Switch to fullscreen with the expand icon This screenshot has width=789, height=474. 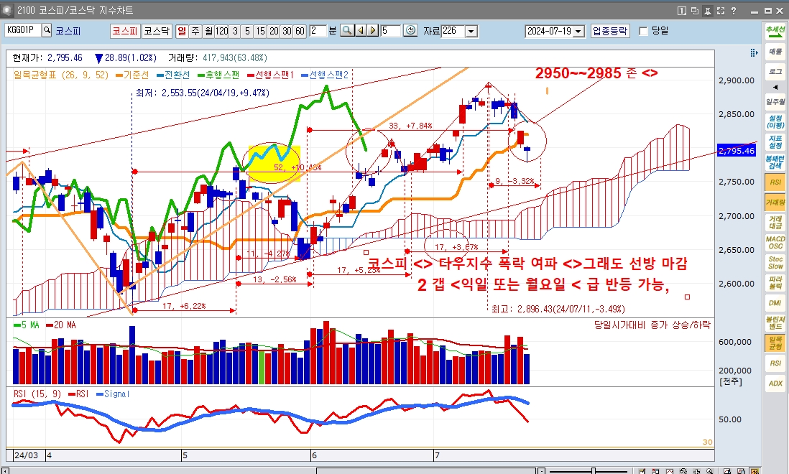click(x=721, y=11)
